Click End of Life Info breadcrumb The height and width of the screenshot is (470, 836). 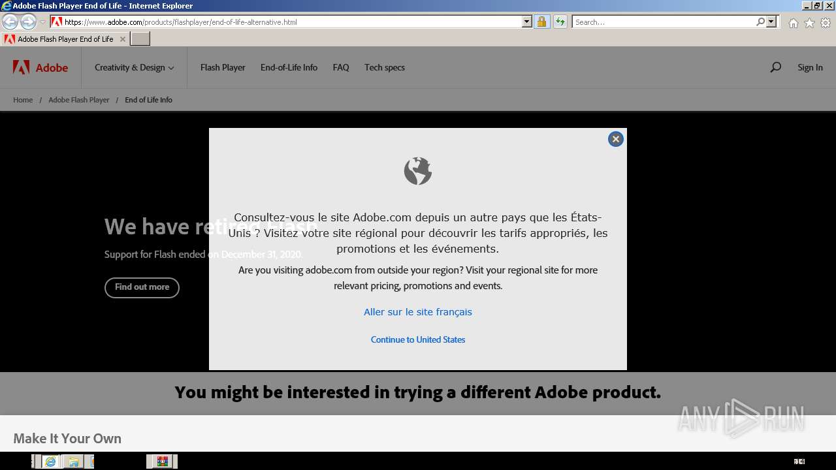tap(148, 100)
